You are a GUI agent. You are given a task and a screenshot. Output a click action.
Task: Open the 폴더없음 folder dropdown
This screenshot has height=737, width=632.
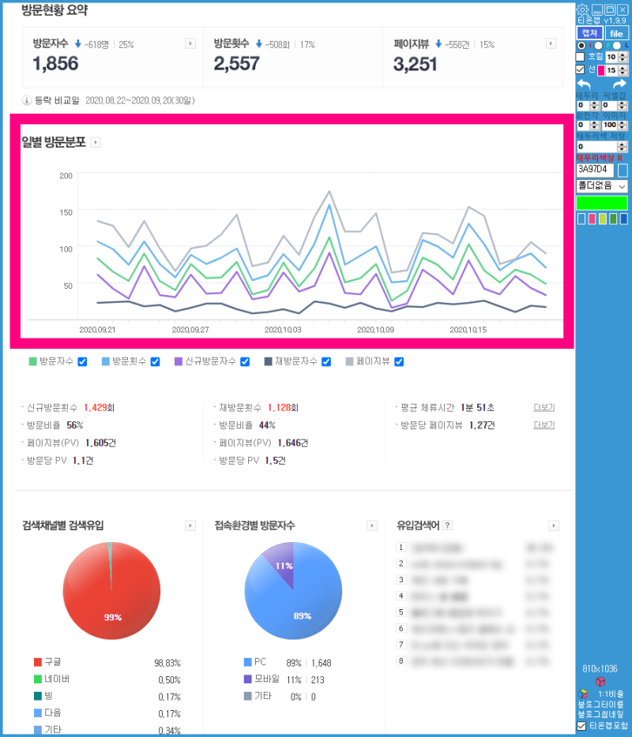point(602,186)
